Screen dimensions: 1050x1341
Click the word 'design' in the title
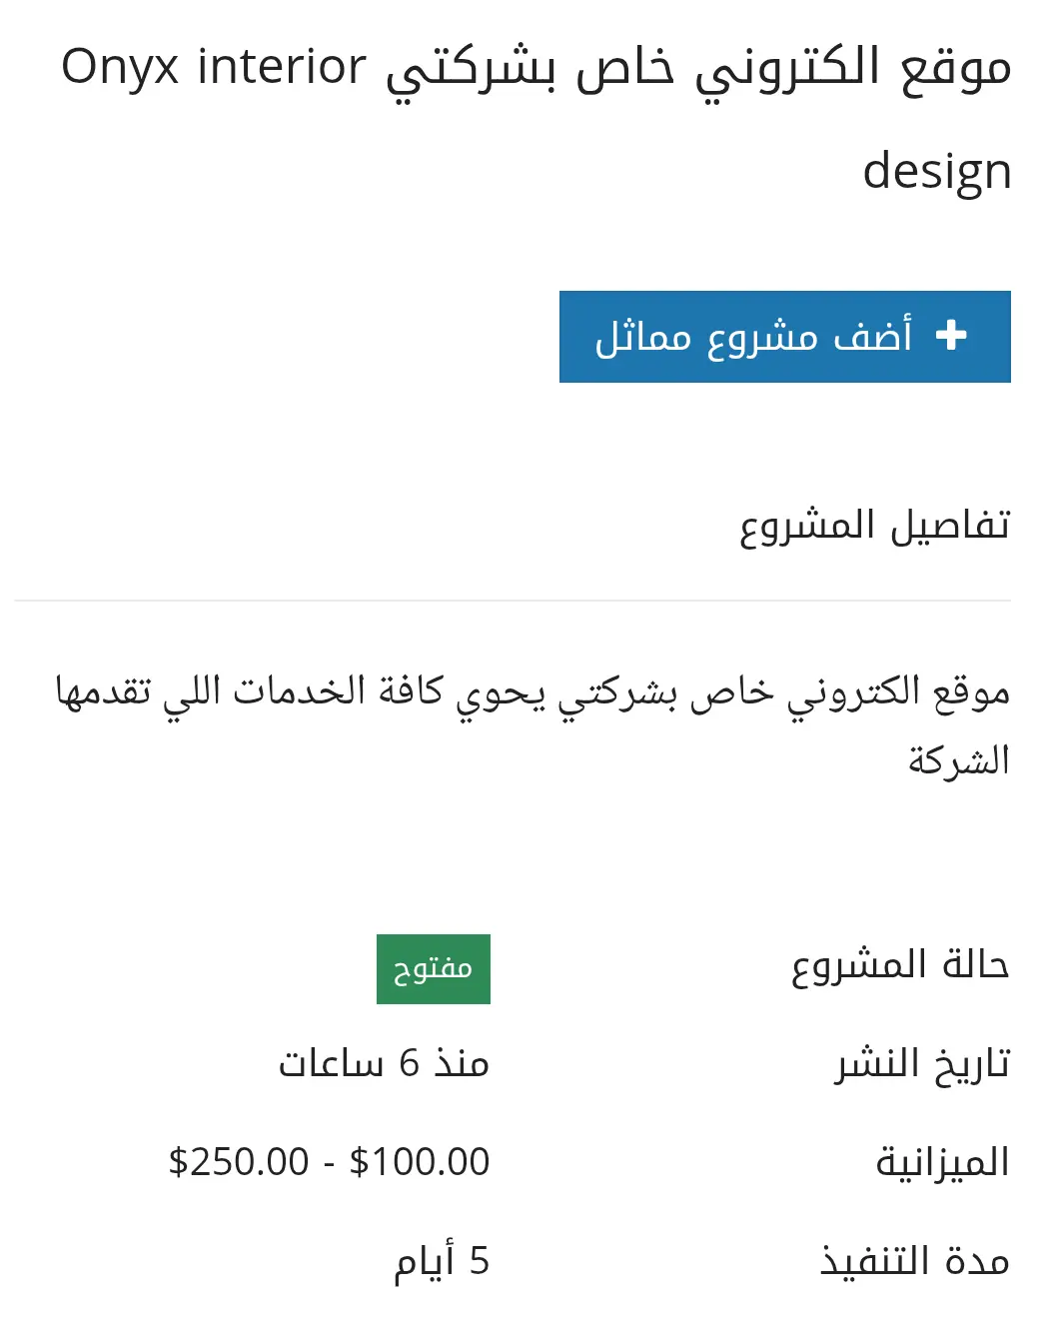[x=936, y=171]
